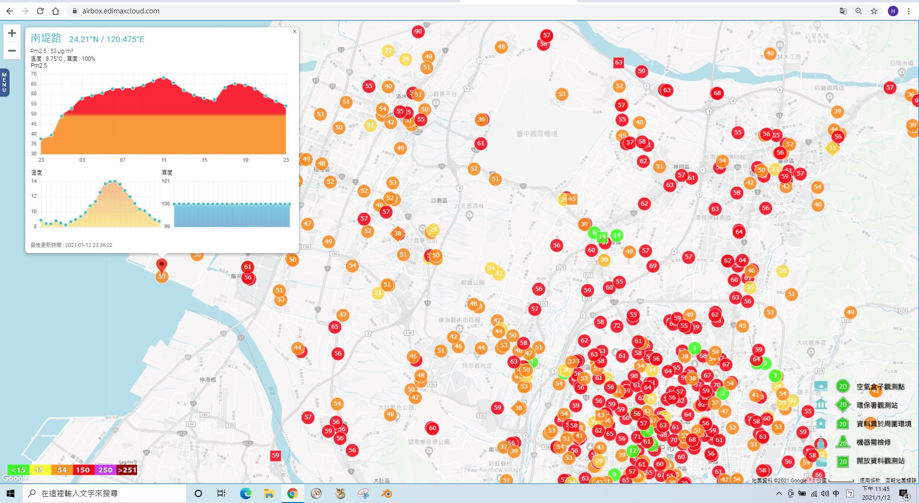This screenshot has width=919, height=503.
Task: Select the square 63 open-data station
Action: point(619,62)
